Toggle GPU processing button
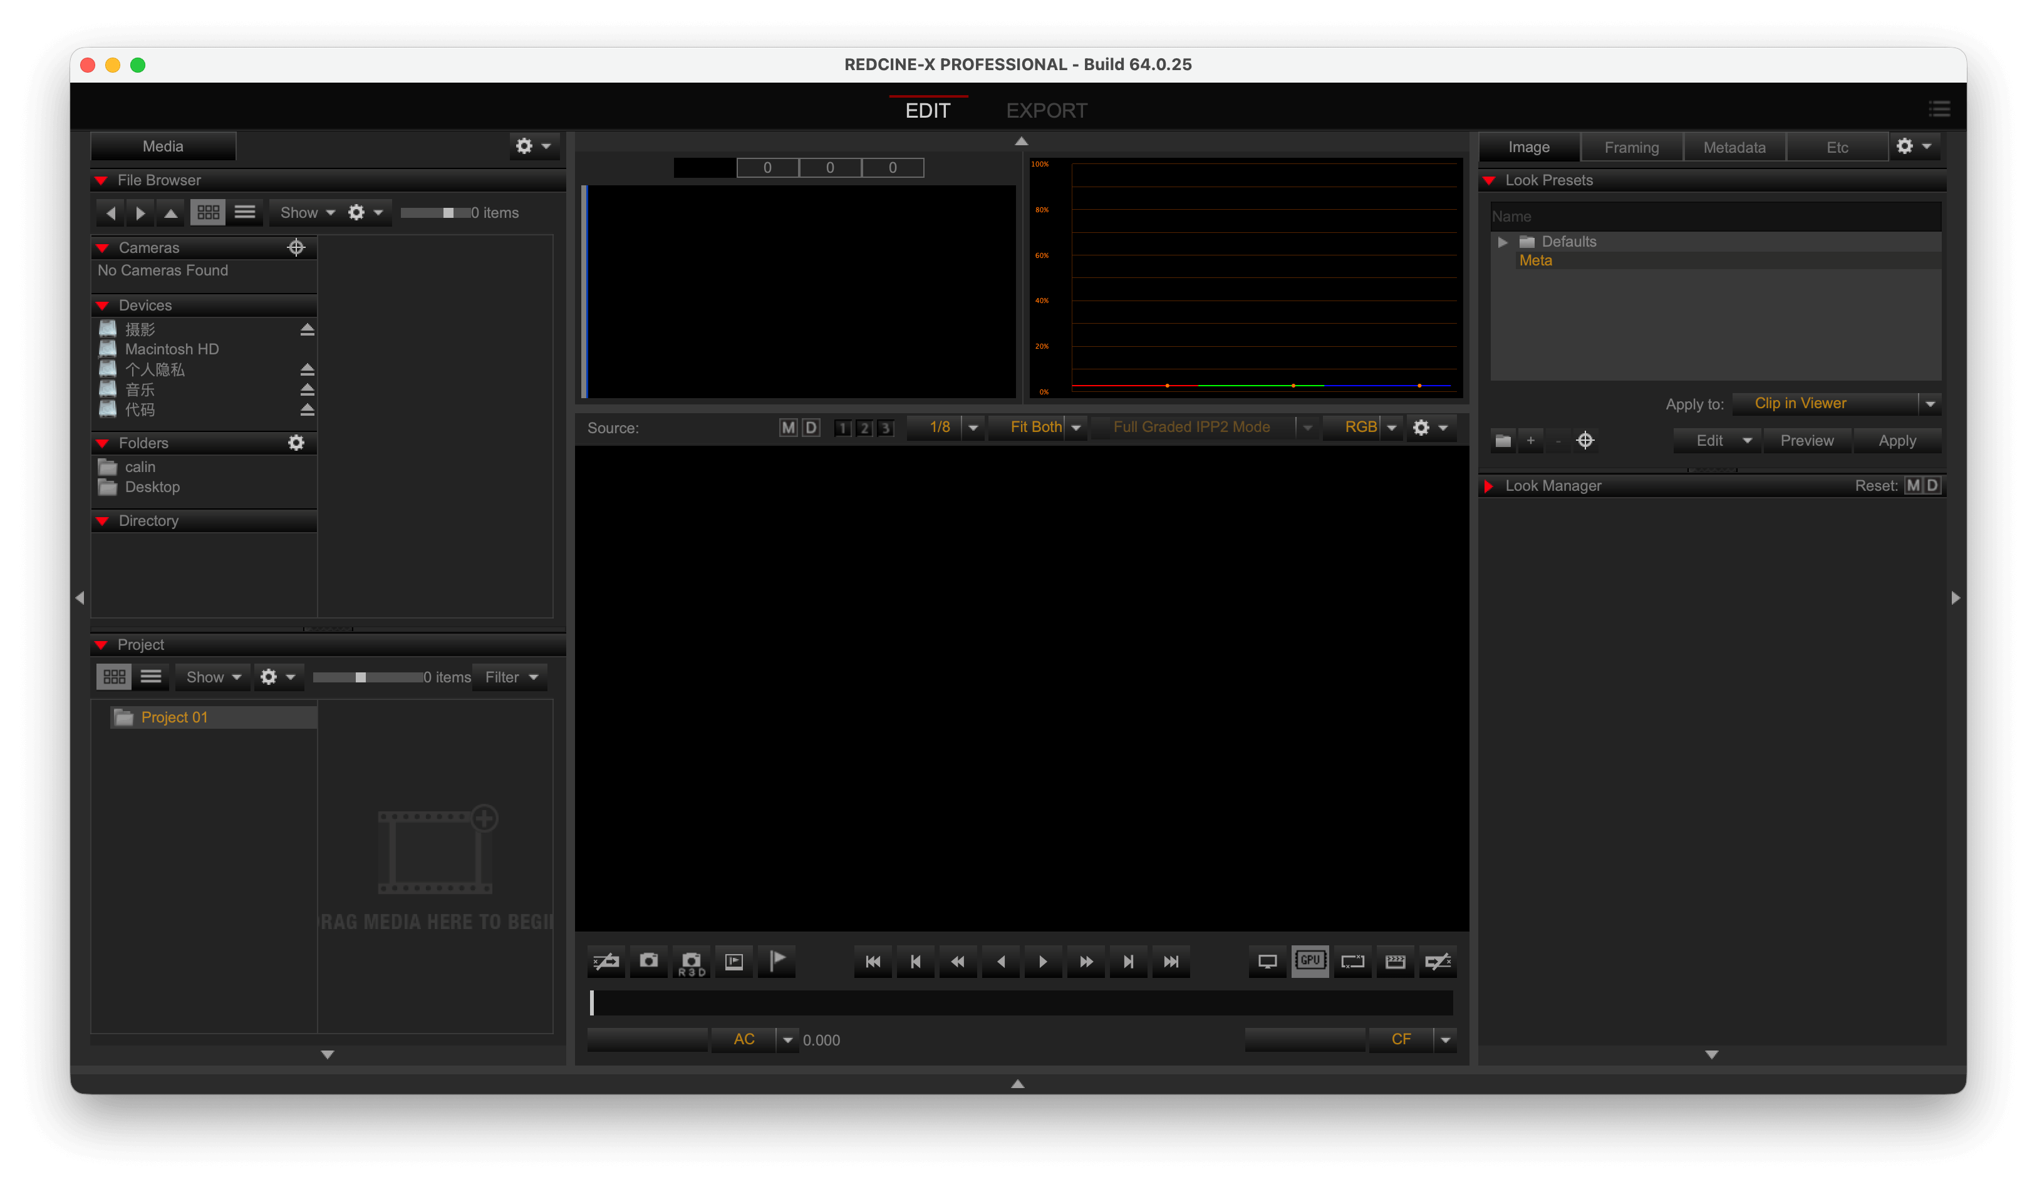 click(1310, 962)
